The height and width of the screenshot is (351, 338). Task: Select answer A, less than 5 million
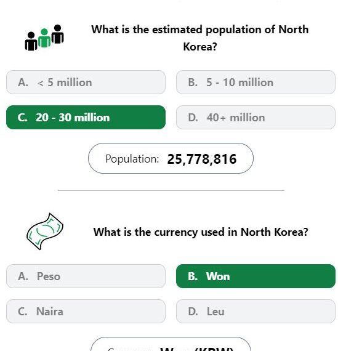[86, 82]
